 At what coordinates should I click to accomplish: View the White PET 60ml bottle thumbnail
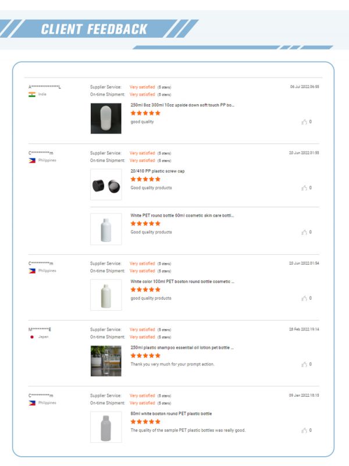click(106, 229)
